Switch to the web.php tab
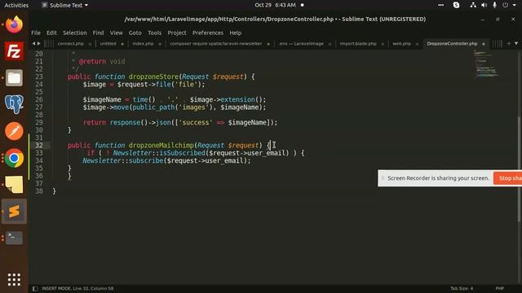 click(401, 43)
